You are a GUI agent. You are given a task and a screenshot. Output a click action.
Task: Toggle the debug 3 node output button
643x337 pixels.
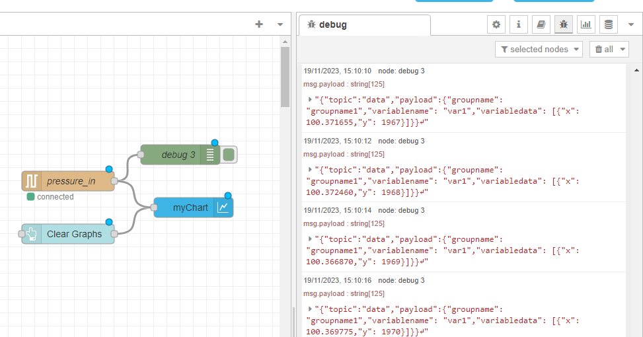coord(229,155)
